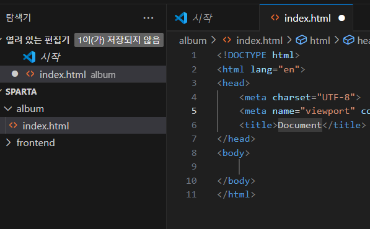Click the closing html tag on line 11
This screenshot has height=229, width=370.
click(x=236, y=194)
